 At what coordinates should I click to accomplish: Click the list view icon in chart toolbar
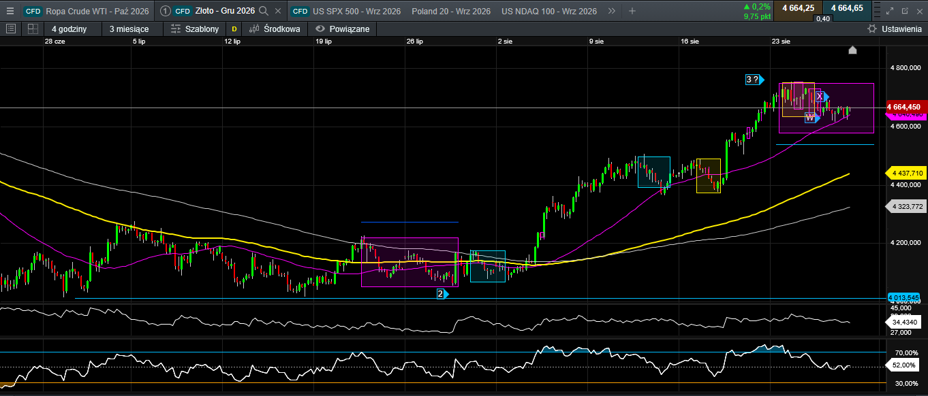10,29
